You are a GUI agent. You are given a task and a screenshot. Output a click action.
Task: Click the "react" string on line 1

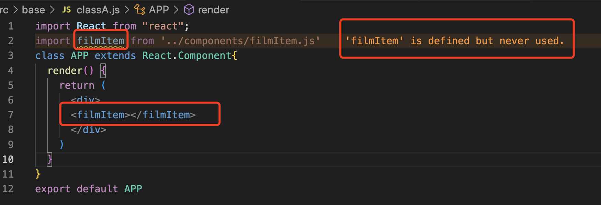pyautogui.click(x=163, y=26)
